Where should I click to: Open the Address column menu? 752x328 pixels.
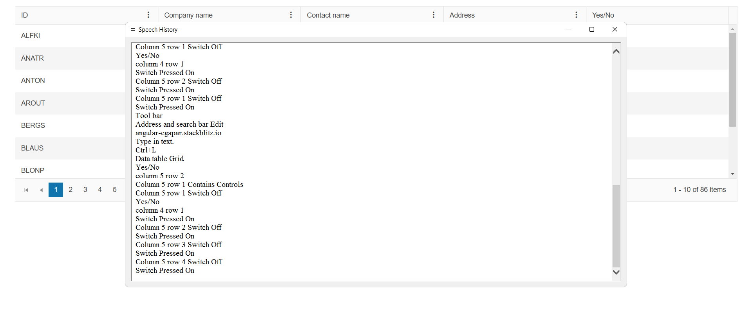pos(576,15)
